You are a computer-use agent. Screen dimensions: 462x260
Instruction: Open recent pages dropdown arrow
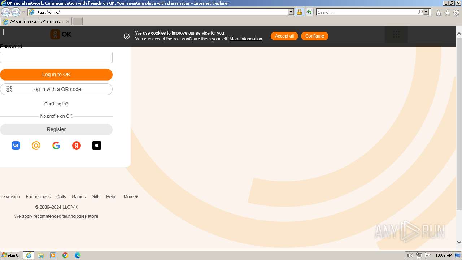coord(24,12)
